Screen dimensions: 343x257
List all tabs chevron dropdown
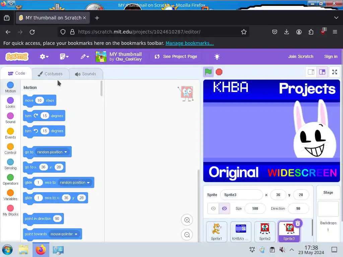pyautogui.click(x=336, y=18)
